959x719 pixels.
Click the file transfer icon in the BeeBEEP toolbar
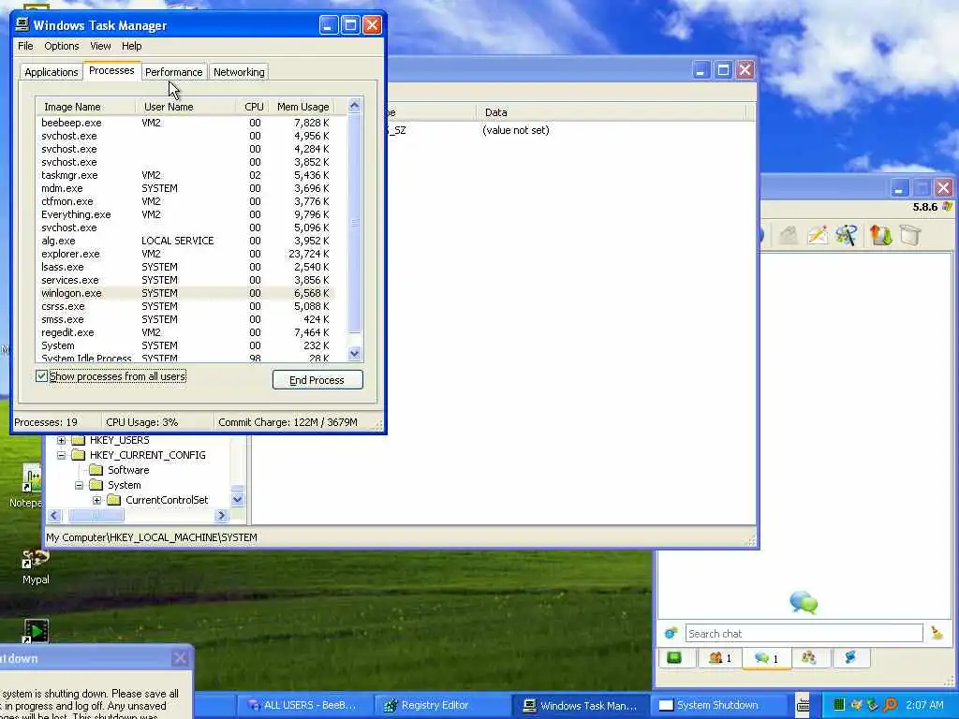880,235
